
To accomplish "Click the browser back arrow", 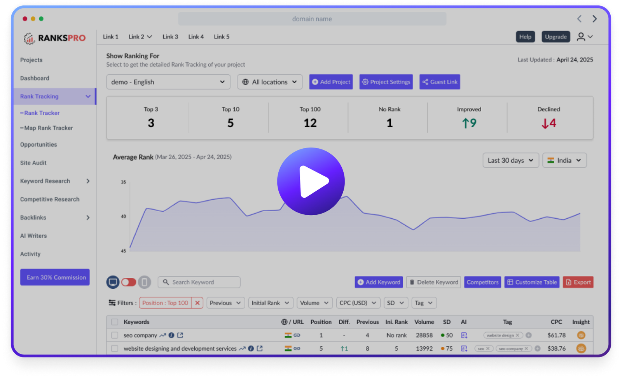I will coord(579,19).
